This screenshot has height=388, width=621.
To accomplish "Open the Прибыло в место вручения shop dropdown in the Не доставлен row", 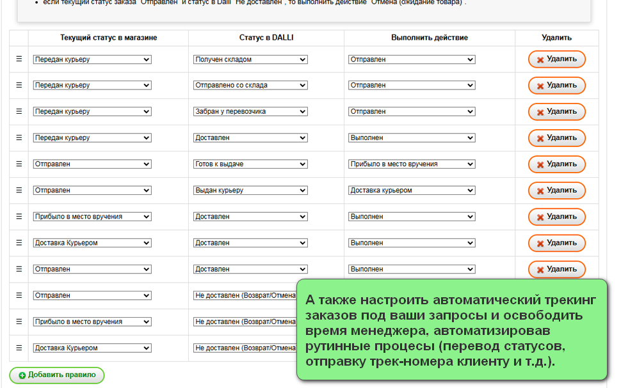I will click(x=92, y=322).
